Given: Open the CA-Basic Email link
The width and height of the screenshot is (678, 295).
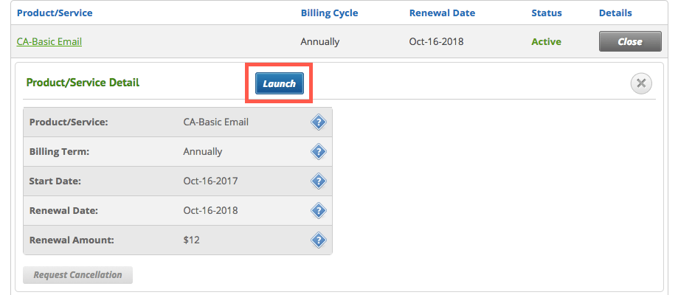Looking at the screenshot, I should click(49, 42).
